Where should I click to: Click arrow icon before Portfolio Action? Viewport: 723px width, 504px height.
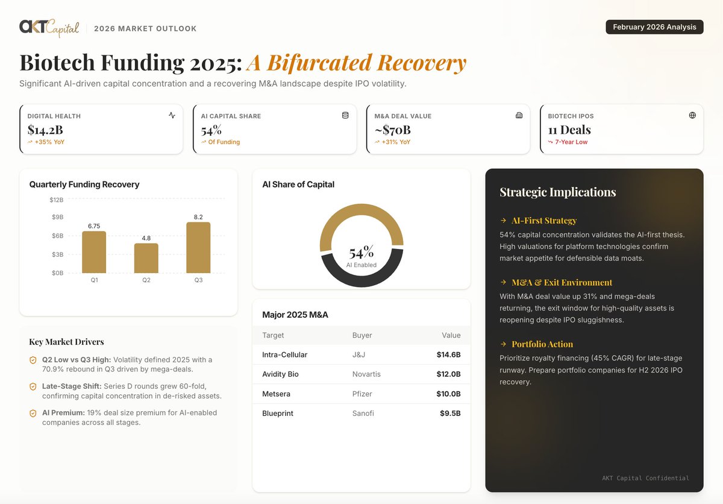click(503, 344)
